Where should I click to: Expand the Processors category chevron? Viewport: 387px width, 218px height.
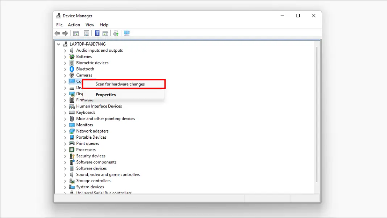tap(65, 150)
